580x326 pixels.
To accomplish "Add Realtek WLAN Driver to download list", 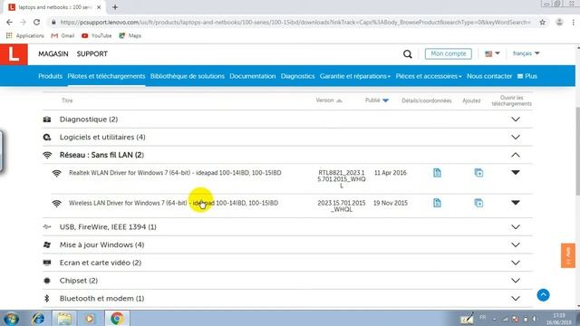I will coord(478,173).
